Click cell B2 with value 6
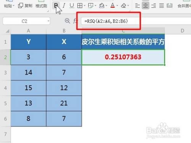Viewport: 191px width, 143px height. point(64,57)
